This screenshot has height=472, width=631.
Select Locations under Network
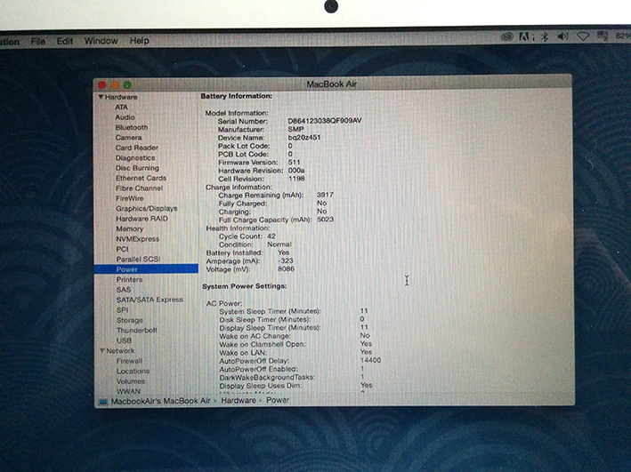(x=133, y=371)
